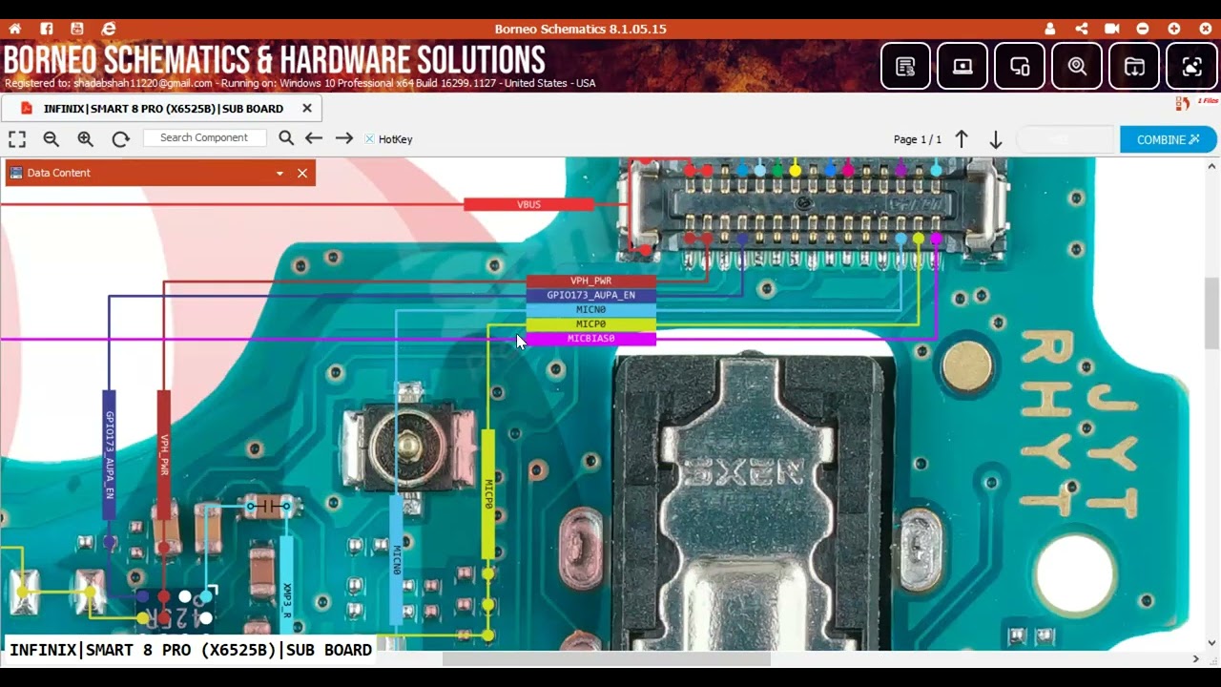This screenshot has height=687, width=1221.
Task: Click the Page 1 / 1 indicator
Action: pos(918,139)
